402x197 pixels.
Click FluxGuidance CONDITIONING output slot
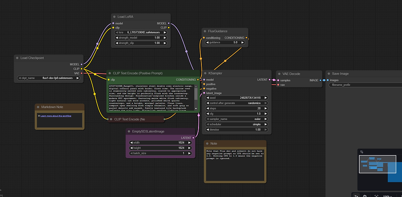pyautogui.click(x=247, y=38)
